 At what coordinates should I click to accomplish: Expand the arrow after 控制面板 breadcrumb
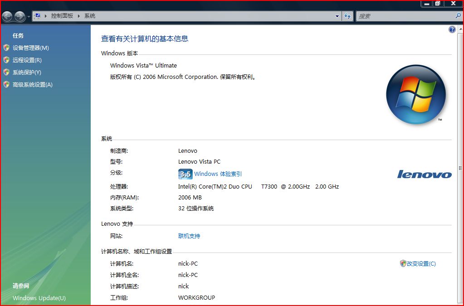click(78, 16)
